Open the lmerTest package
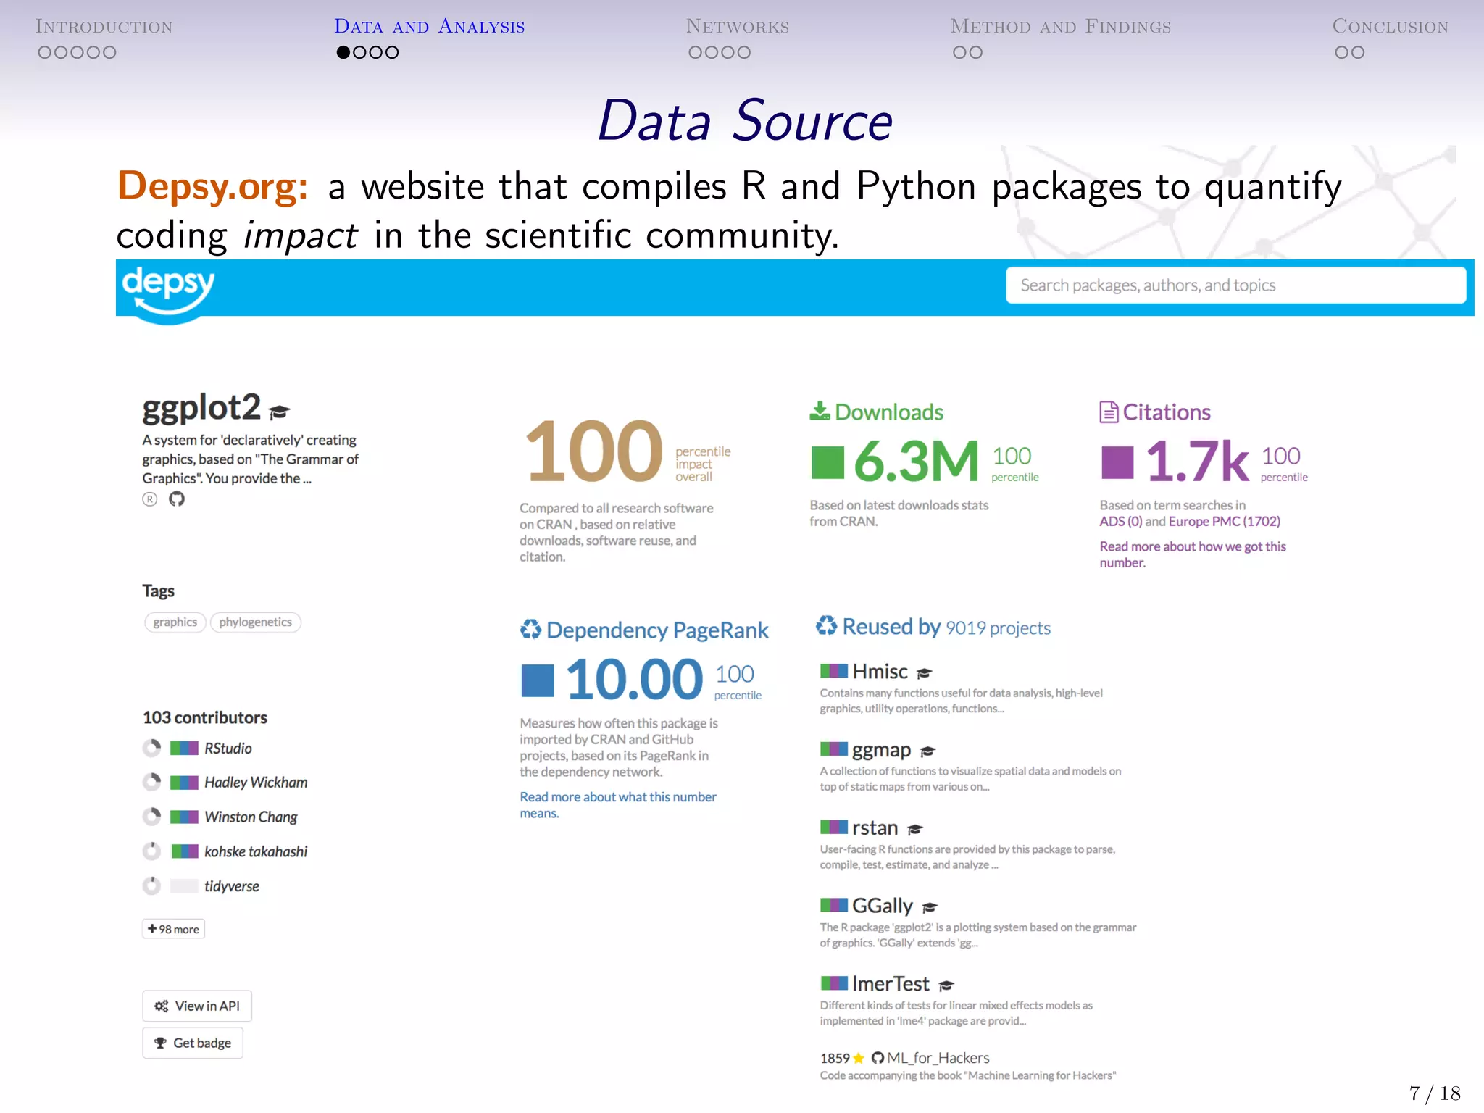 891,984
